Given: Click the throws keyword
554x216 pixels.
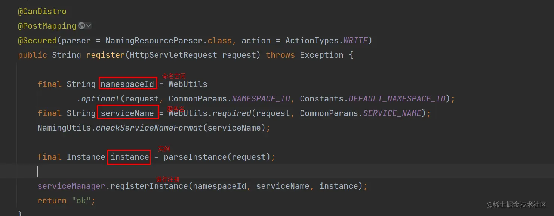Looking at the screenshot, I should [x=280, y=55].
